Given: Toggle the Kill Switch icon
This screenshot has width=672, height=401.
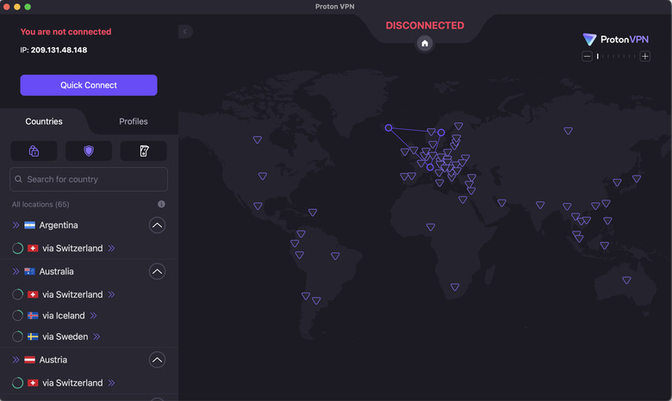Looking at the screenshot, I should (144, 151).
